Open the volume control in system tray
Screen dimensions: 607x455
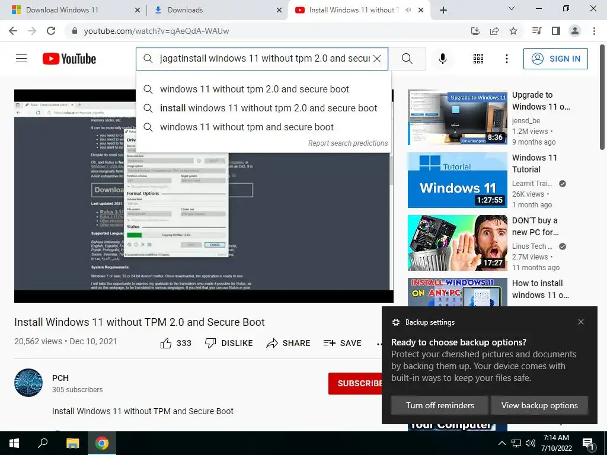tap(531, 443)
